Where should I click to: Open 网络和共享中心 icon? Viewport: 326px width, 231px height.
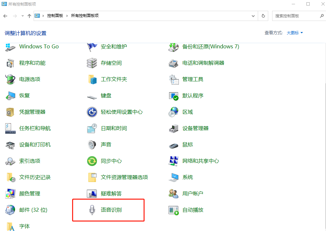point(173,161)
